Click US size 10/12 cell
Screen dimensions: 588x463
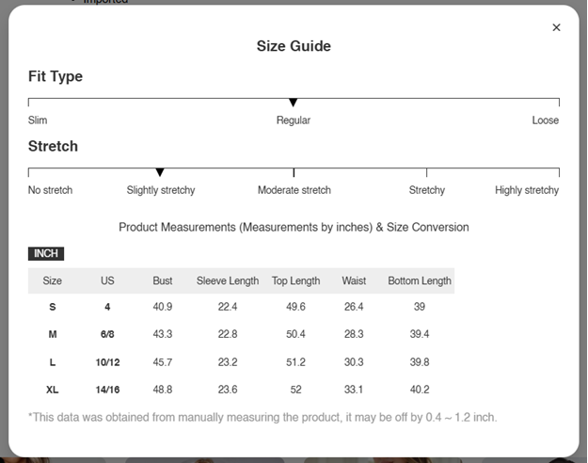[107, 362]
